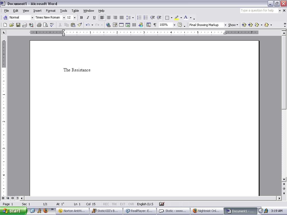Open the Drawing toolbar icon
The width and height of the screenshot is (287, 215).
141,25
